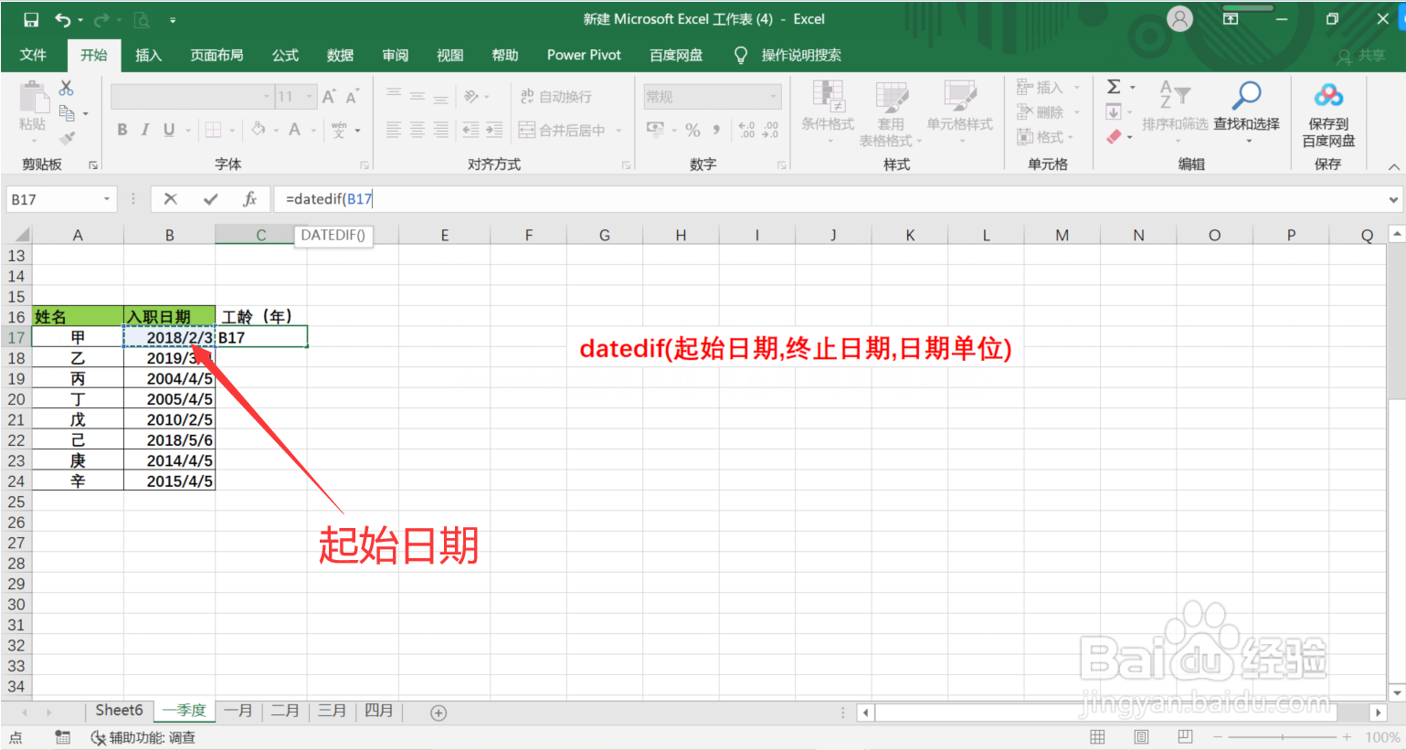Screen dimensions: 1406x750
Task: Click the zoom in plus button
Action: (1347, 737)
